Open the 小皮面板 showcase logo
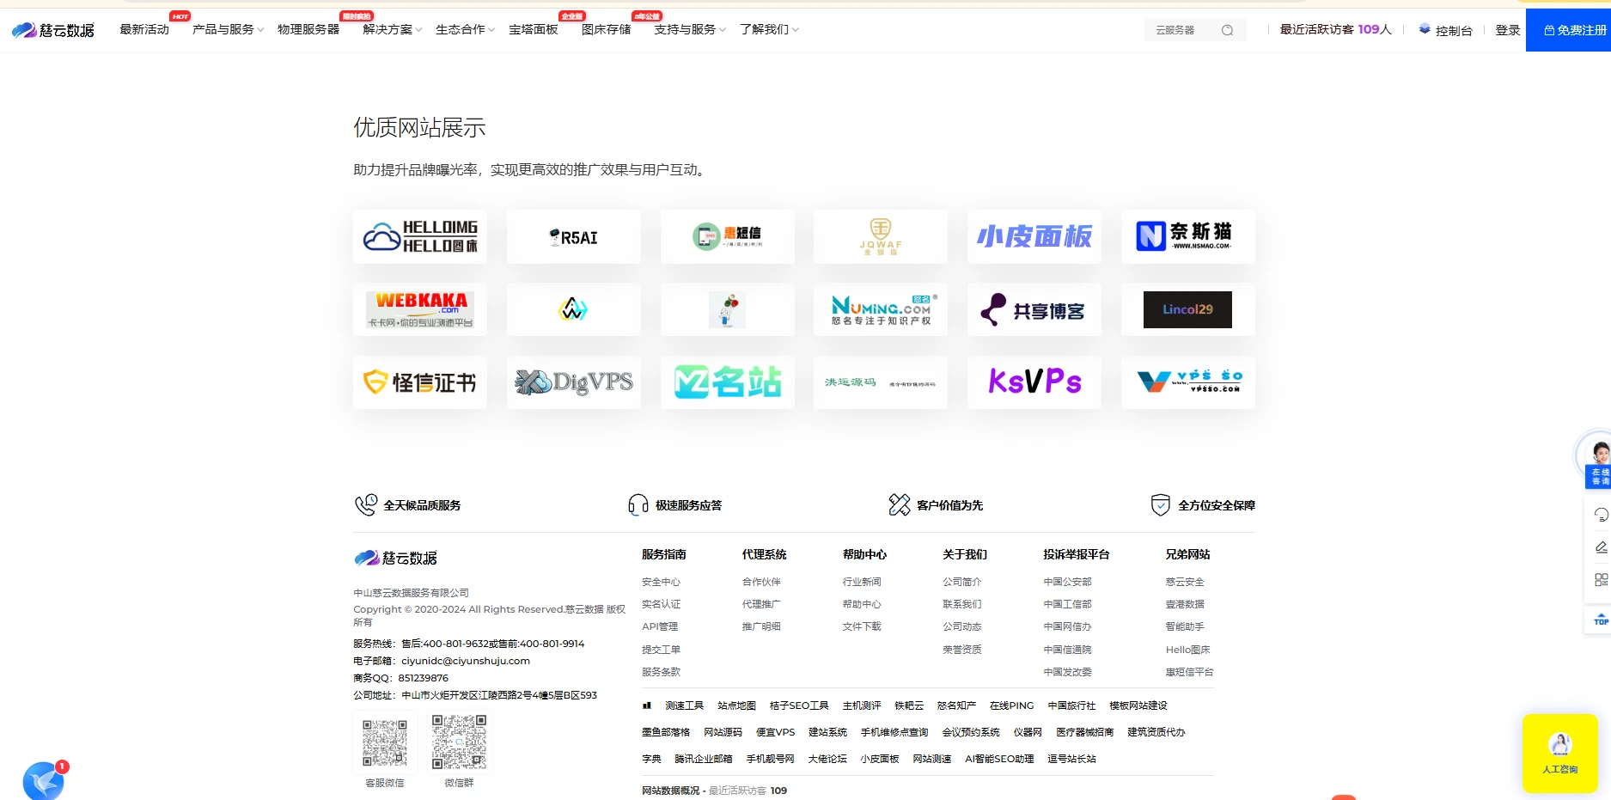The width and height of the screenshot is (1611, 800). point(1034,236)
